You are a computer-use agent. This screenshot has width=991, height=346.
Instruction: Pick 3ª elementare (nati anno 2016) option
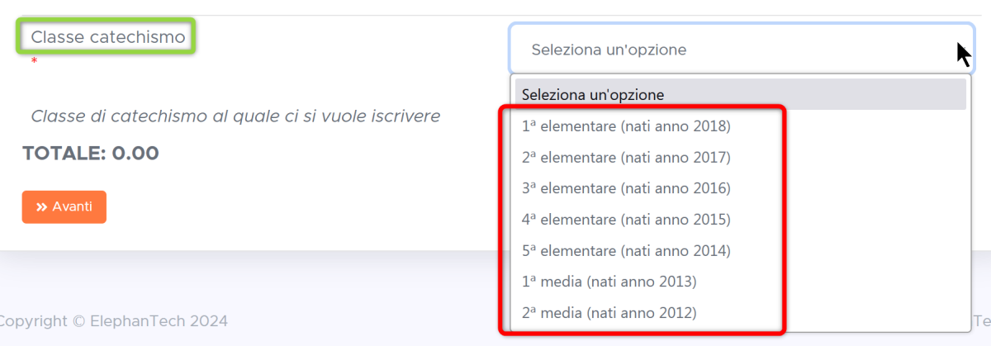pos(626,188)
